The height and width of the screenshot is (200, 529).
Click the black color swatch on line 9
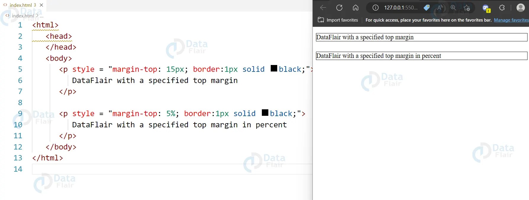[x=265, y=113]
